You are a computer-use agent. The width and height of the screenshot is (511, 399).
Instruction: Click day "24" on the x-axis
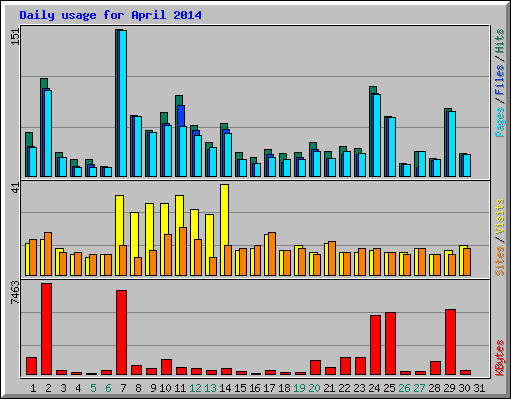tap(374, 388)
